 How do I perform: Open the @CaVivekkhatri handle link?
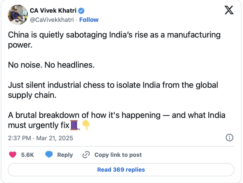[52, 20]
